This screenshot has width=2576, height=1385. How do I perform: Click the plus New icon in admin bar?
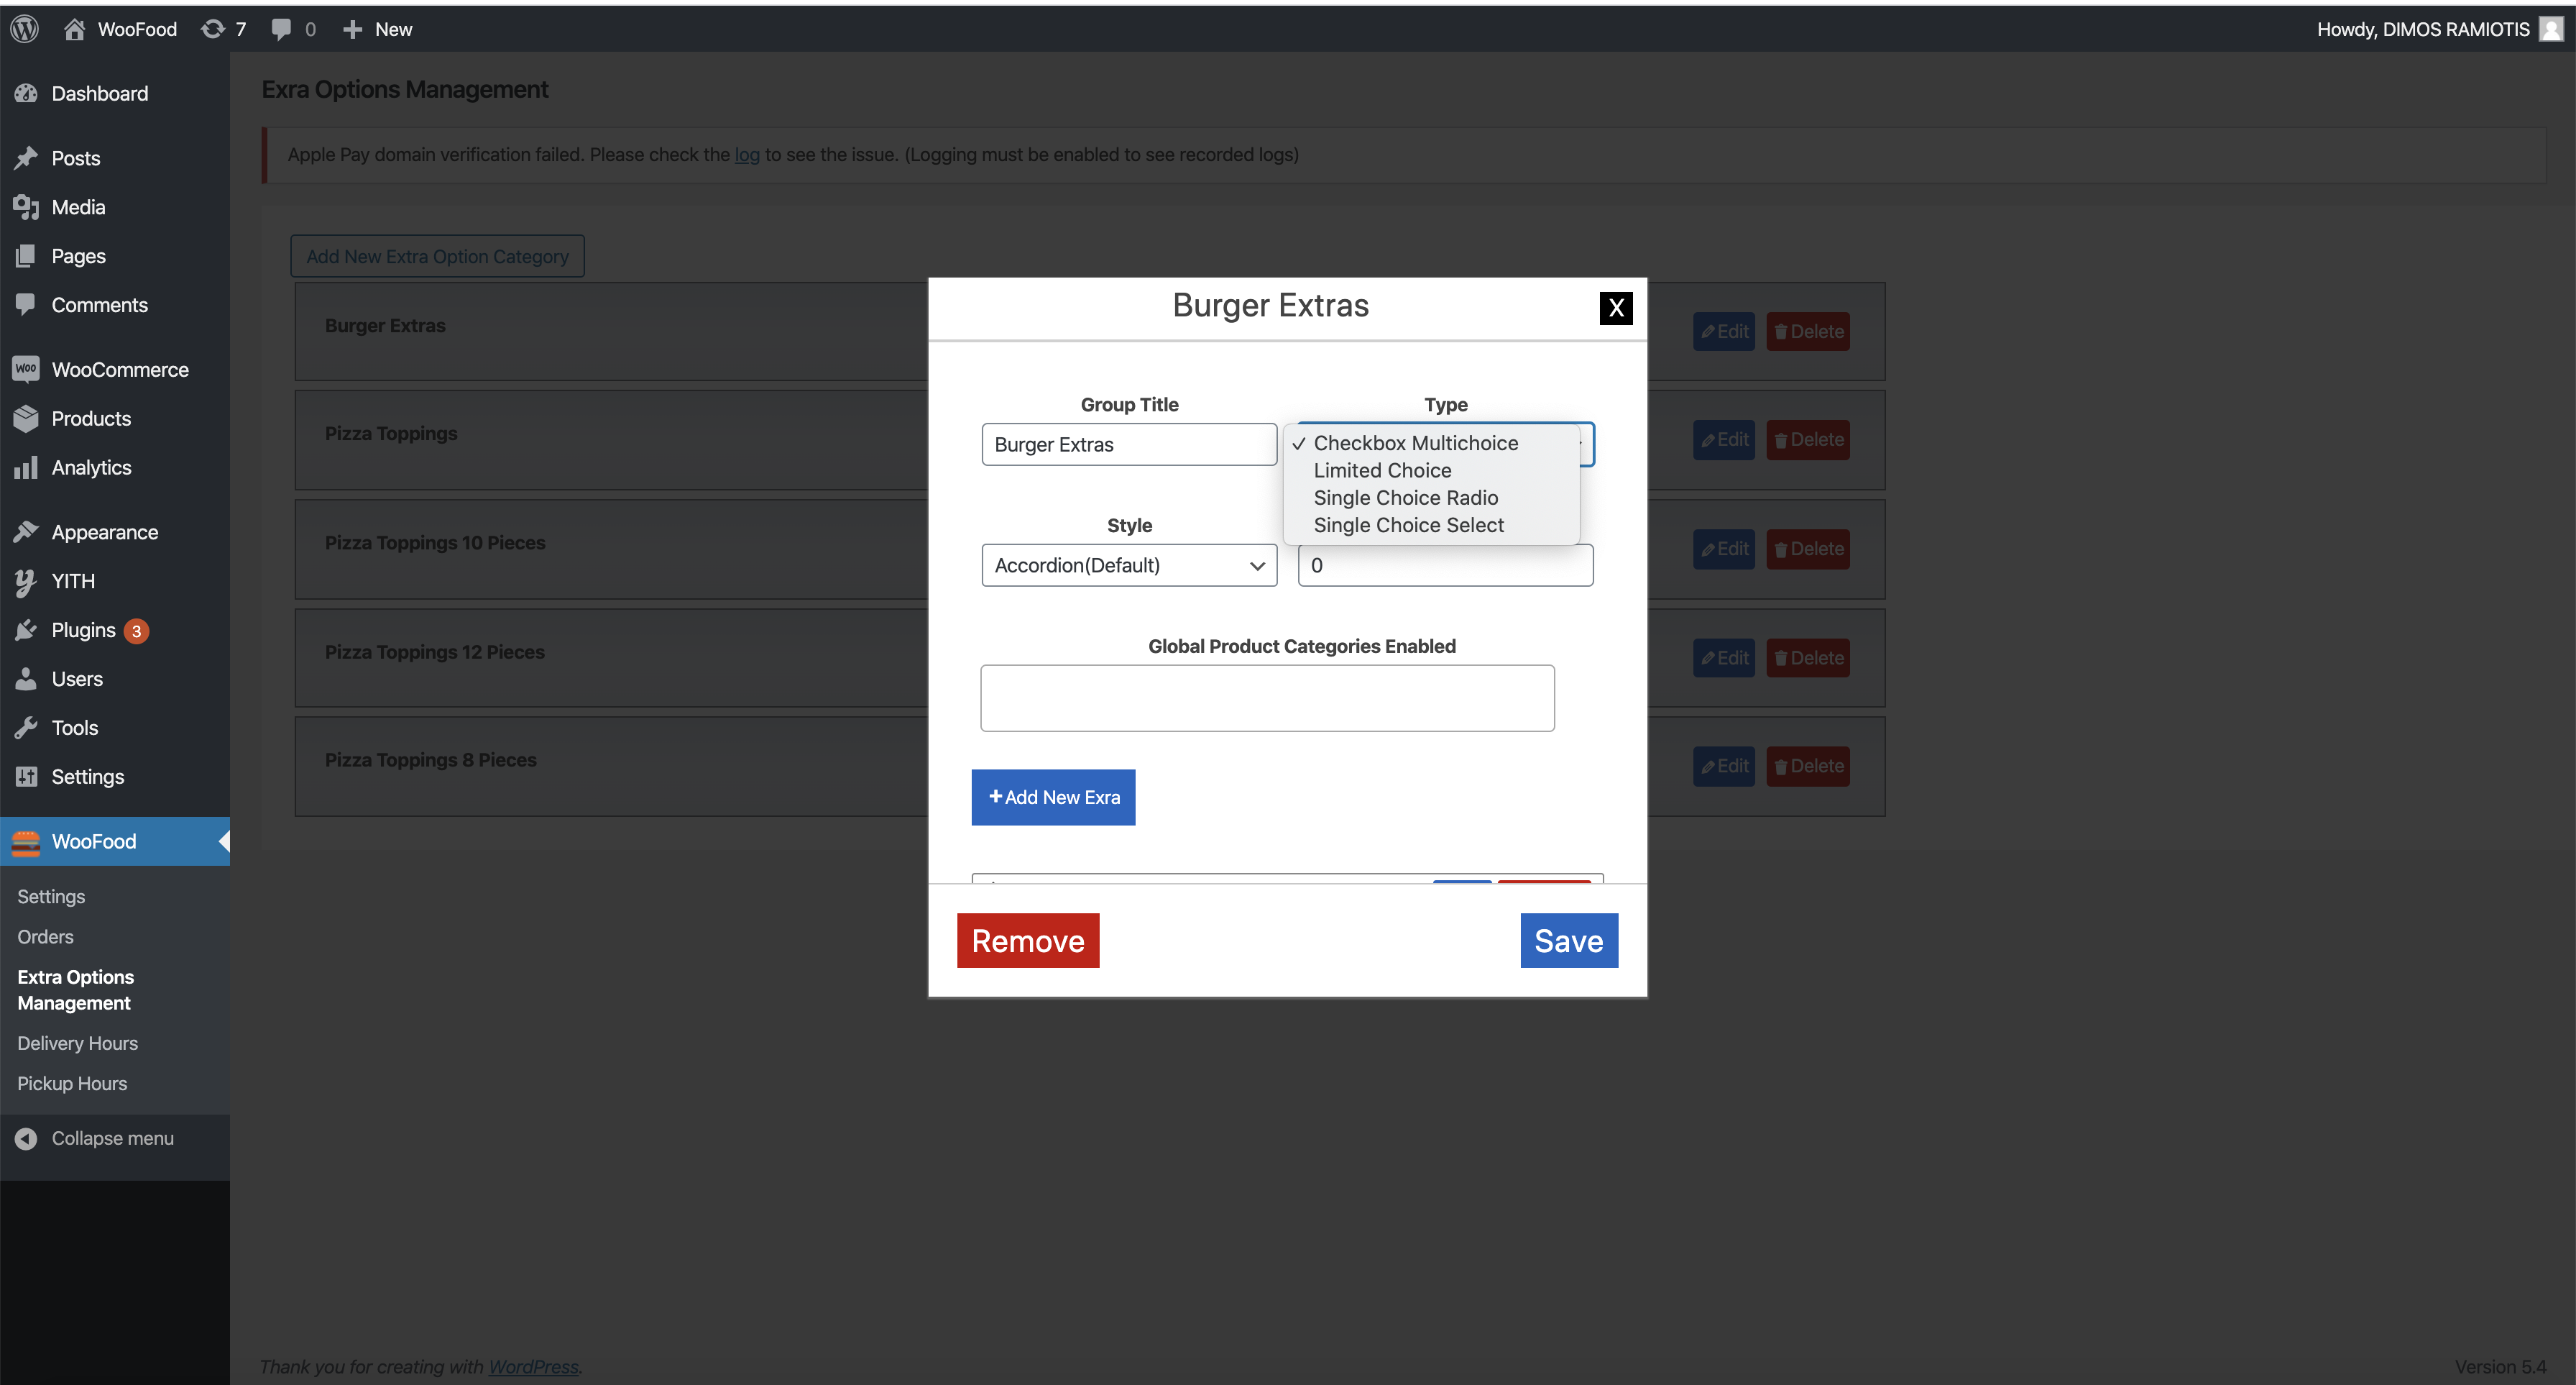pos(352,29)
